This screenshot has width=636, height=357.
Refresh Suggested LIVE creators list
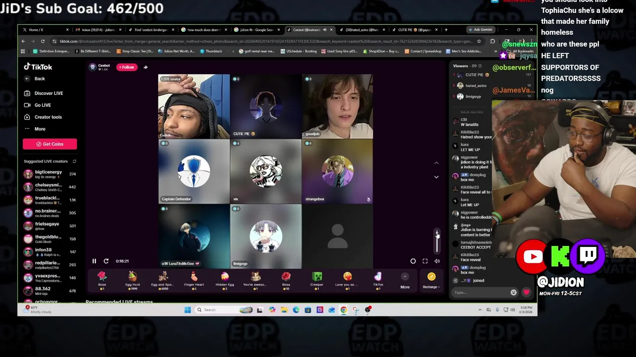pyautogui.click(x=75, y=161)
